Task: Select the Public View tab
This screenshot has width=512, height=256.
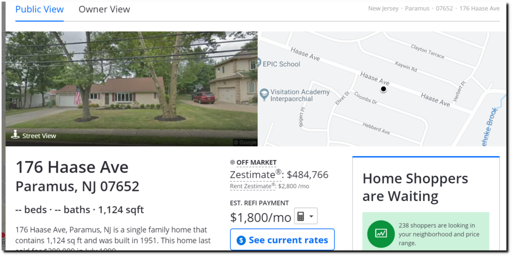Action: [x=39, y=9]
